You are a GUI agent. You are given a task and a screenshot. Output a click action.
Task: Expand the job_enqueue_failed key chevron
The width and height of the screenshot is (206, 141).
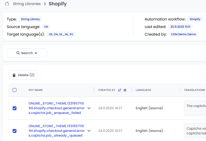[x=89, y=108]
